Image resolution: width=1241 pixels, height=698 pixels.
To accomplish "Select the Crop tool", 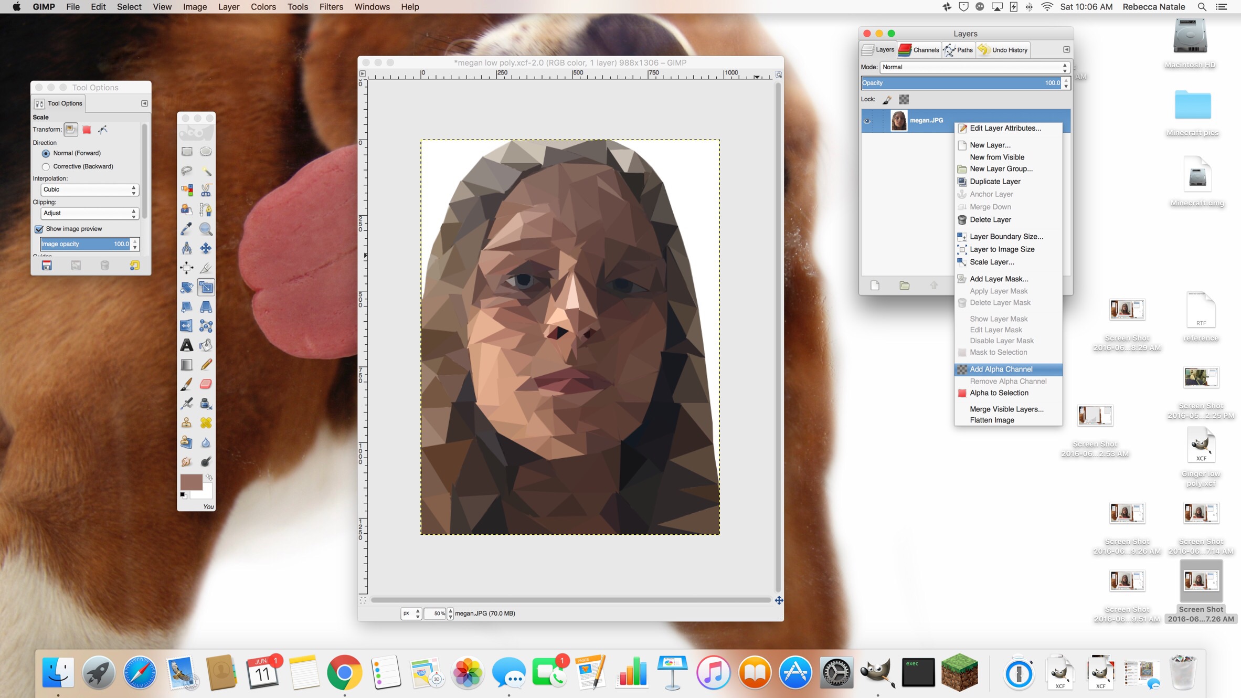I will 206,268.
